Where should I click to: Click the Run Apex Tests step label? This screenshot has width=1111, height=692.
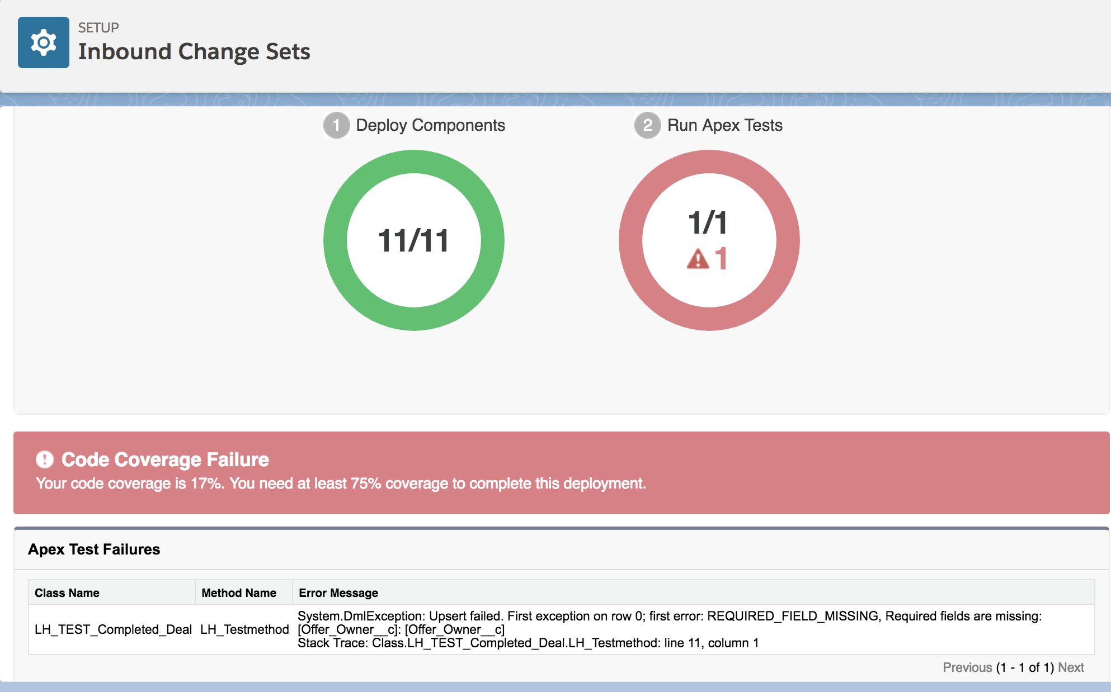[724, 125]
